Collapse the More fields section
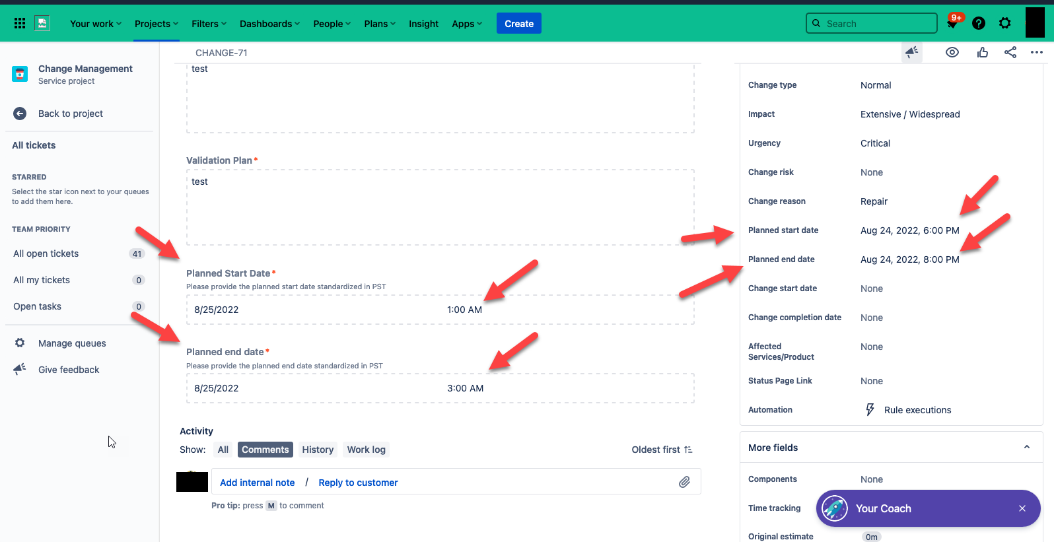 [x=1027, y=447]
